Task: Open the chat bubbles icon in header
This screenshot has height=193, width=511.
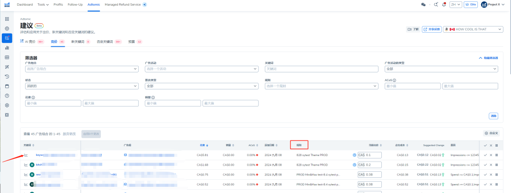Action: [423, 5]
